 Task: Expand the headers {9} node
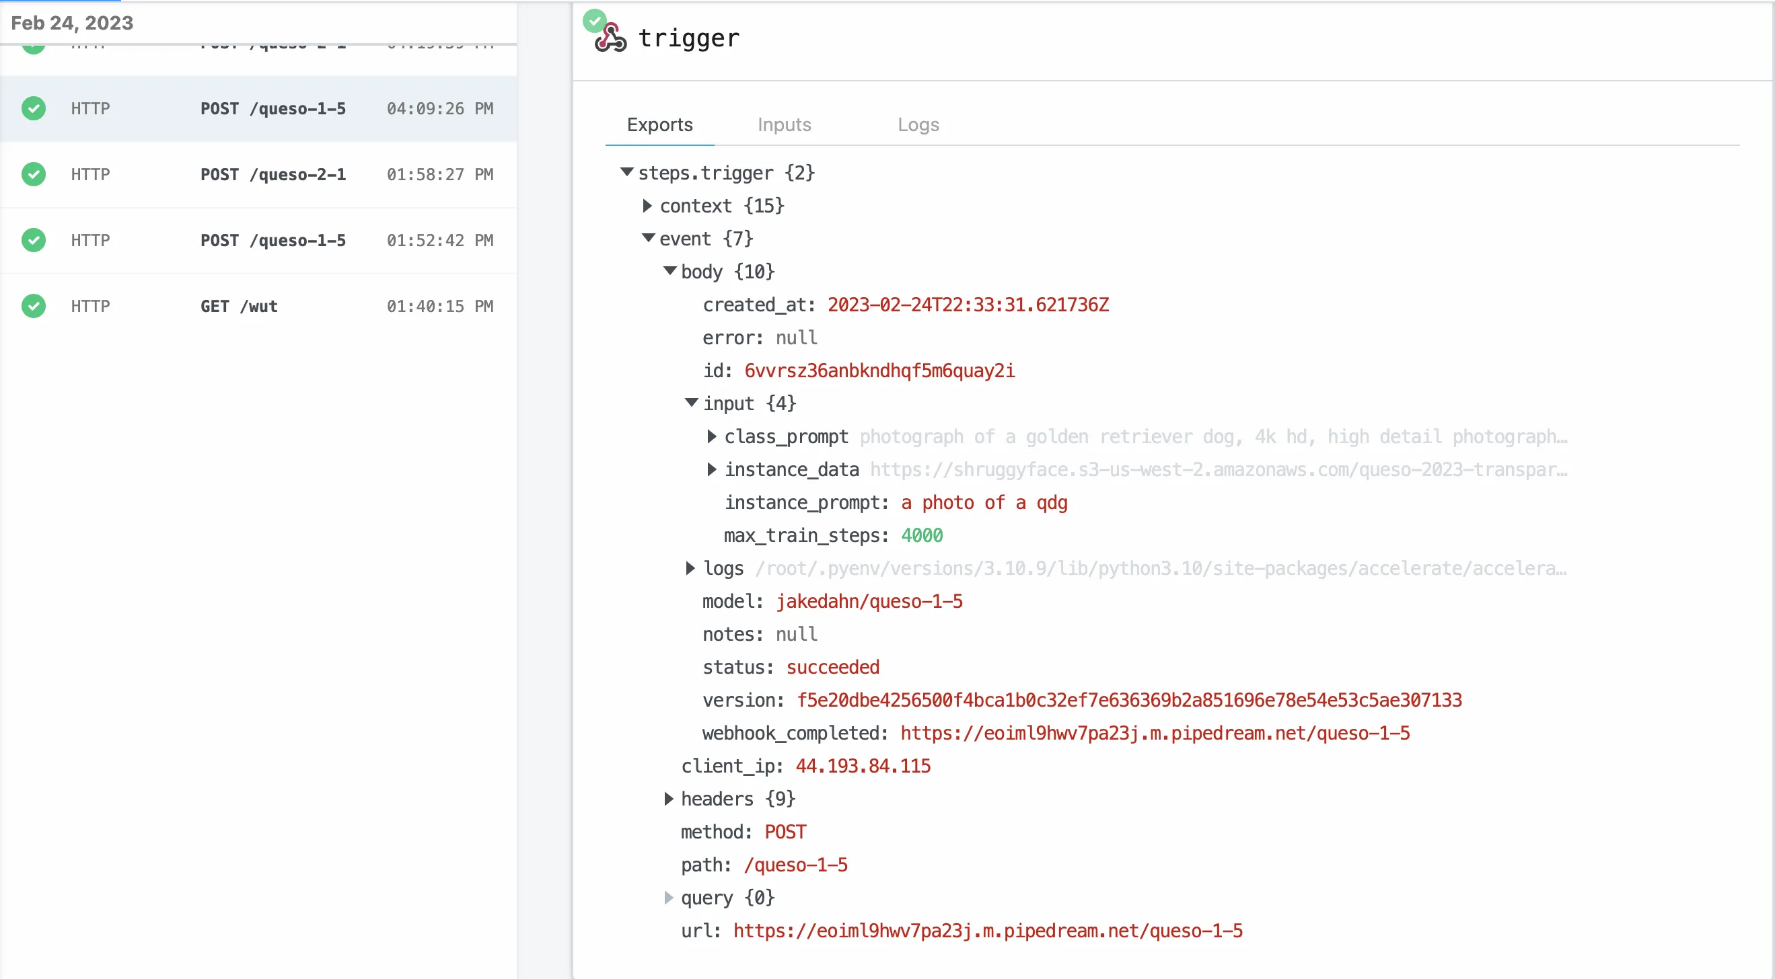(667, 799)
